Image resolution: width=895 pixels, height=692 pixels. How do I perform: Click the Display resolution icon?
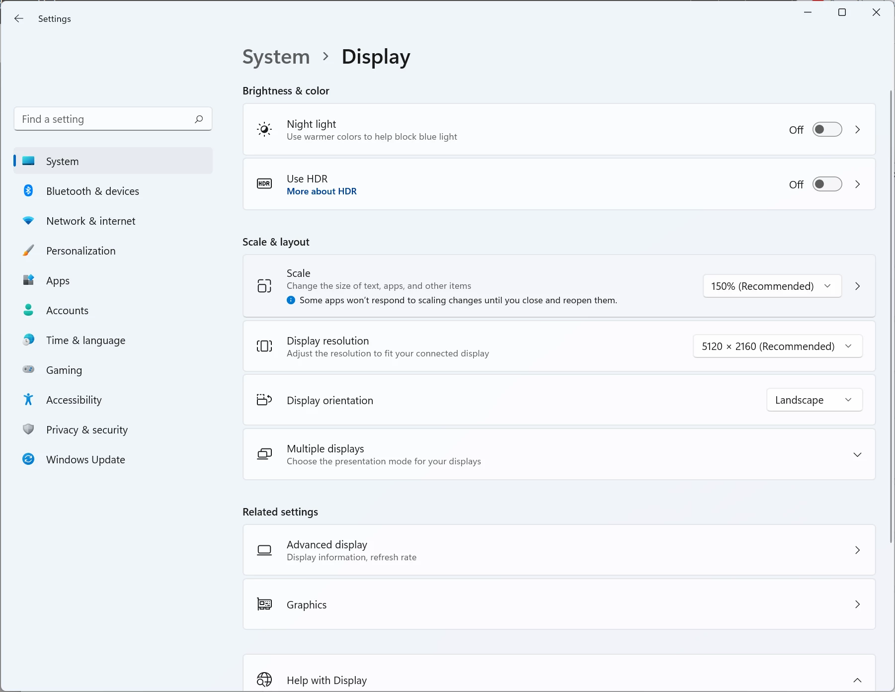264,346
